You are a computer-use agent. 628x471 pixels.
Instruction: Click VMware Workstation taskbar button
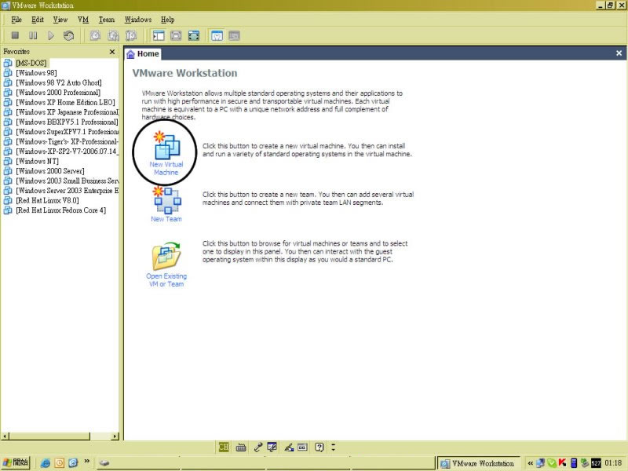point(479,463)
